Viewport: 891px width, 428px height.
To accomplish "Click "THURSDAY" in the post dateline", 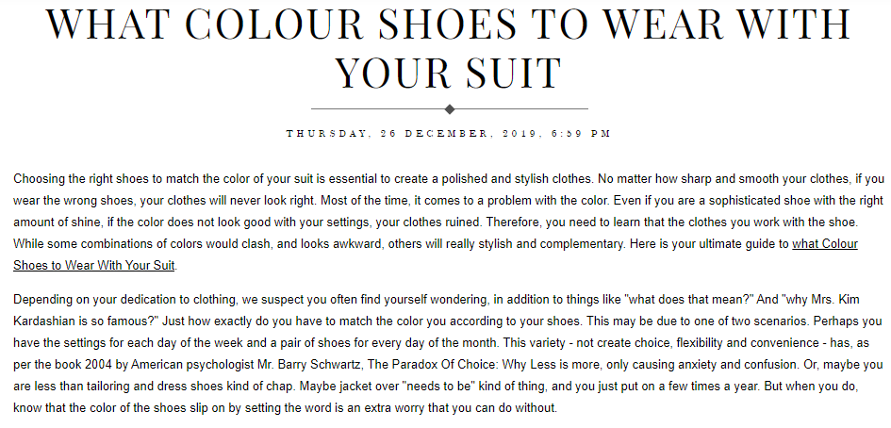I will pos(326,134).
